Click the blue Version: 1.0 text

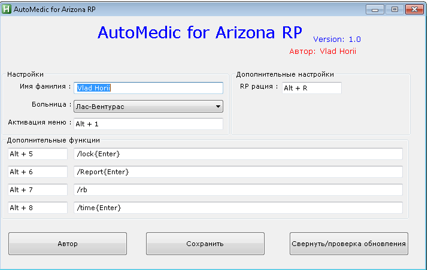(x=337, y=40)
